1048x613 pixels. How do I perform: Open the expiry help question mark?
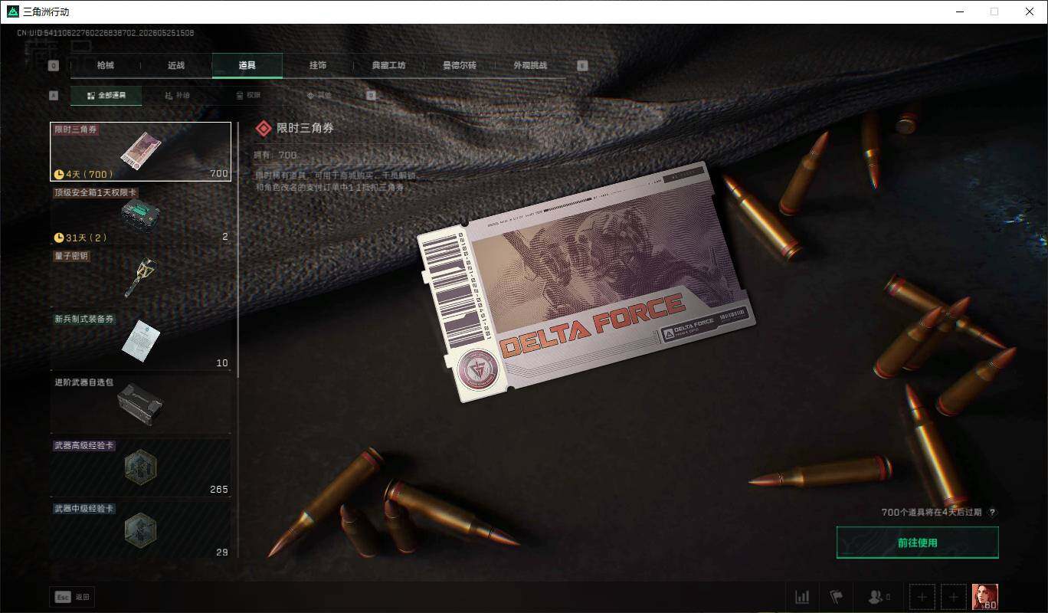(x=993, y=512)
